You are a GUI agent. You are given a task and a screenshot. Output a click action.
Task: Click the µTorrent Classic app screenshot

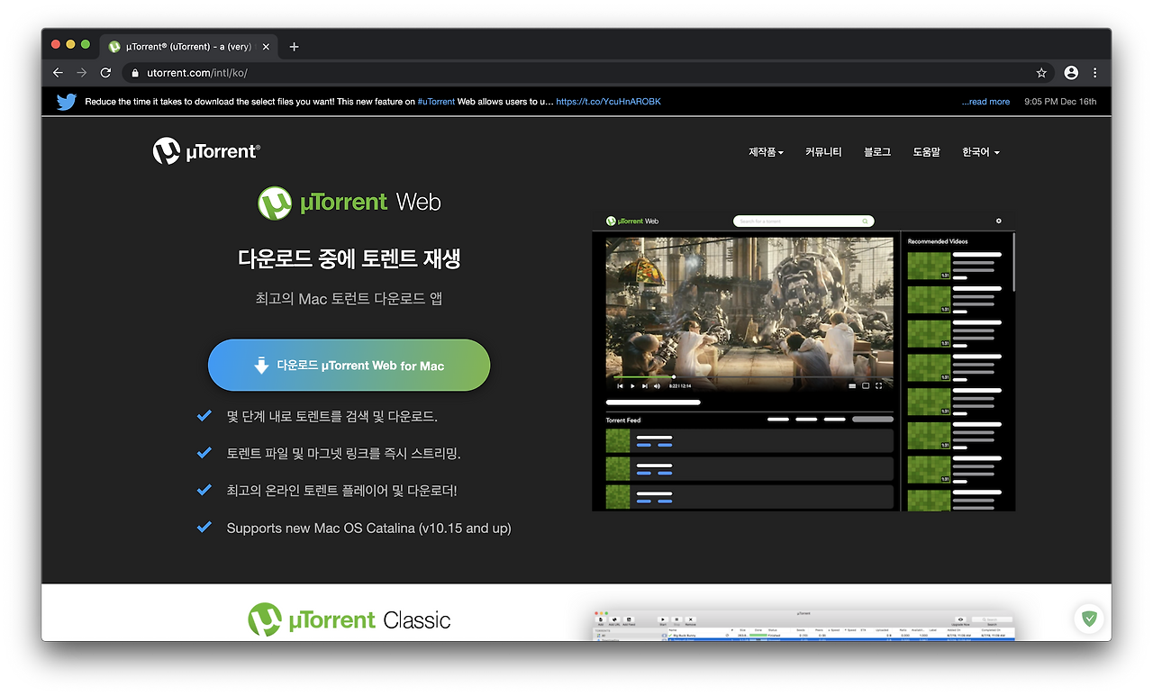[x=803, y=624]
